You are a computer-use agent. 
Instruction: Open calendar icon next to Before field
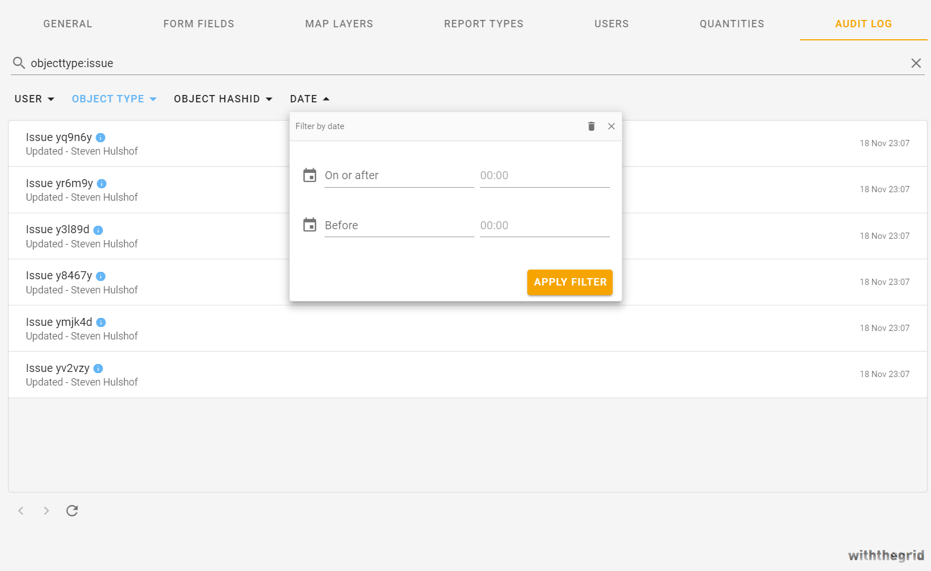pos(310,225)
